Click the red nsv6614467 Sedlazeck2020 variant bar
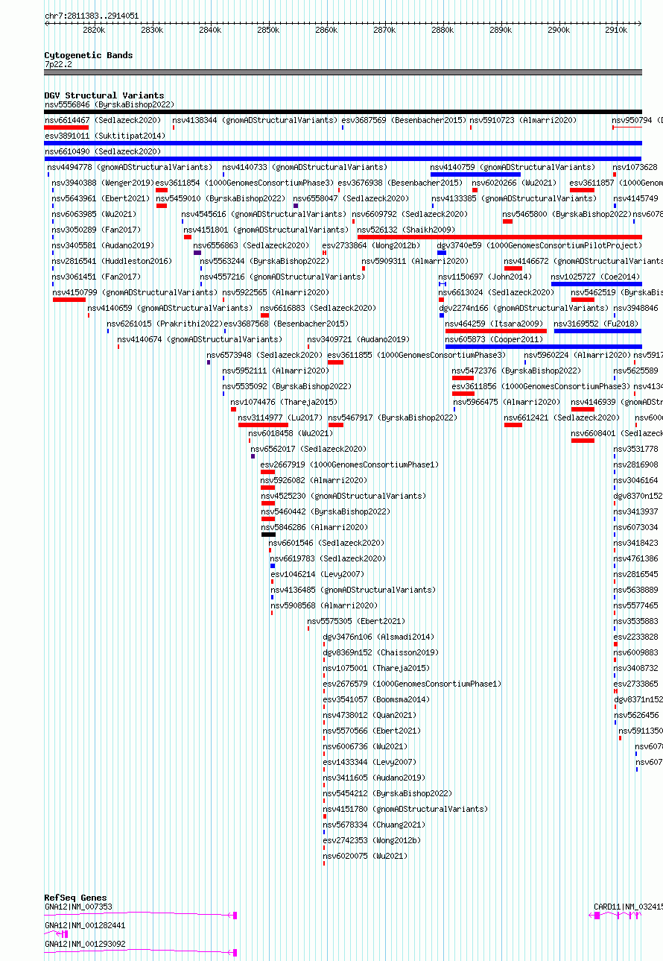The width and height of the screenshot is (663, 961). (66, 127)
